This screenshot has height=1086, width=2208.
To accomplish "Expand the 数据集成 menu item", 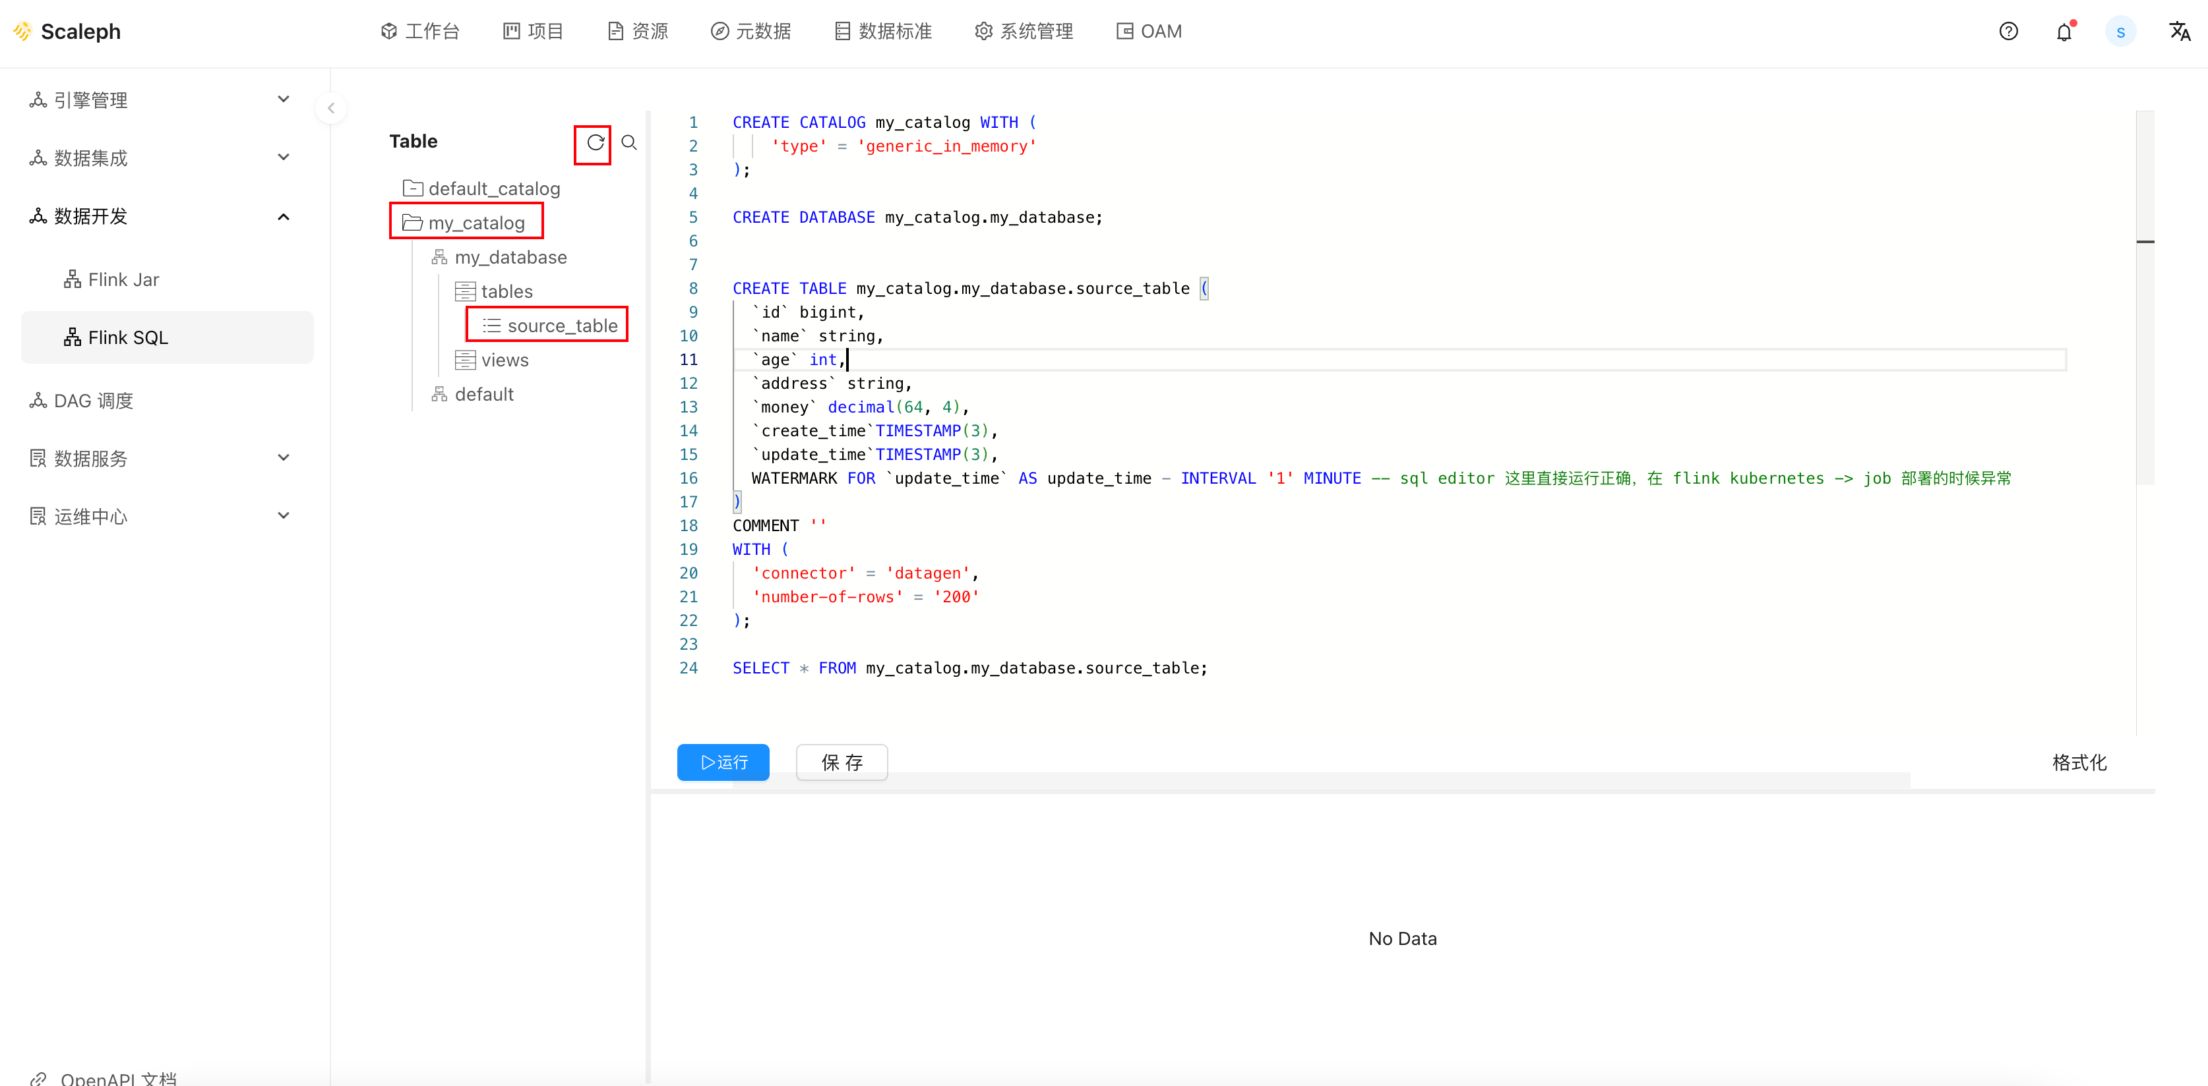I will click(x=159, y=157).
